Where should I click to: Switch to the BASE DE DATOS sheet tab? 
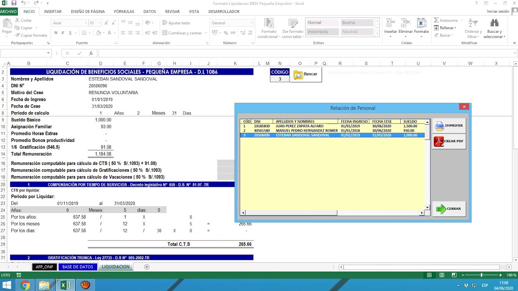coord(78,267)
